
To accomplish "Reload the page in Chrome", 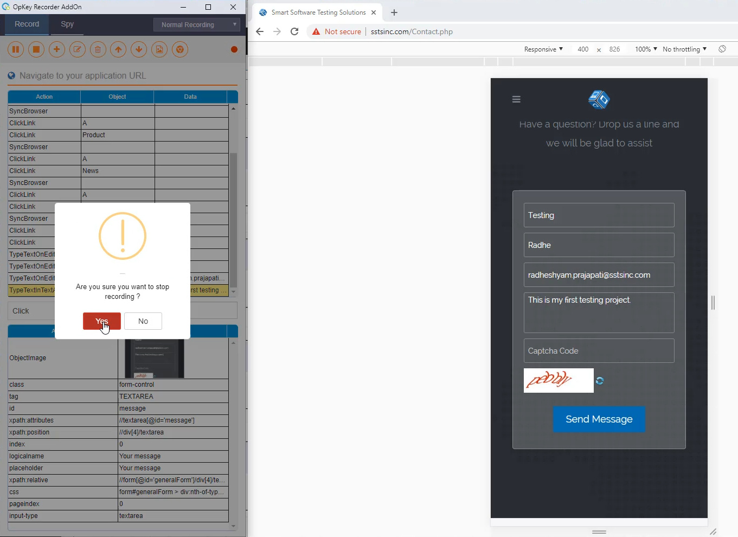I will [x=294, y=31].
